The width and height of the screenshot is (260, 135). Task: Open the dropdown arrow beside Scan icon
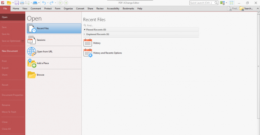click(39, 3)
